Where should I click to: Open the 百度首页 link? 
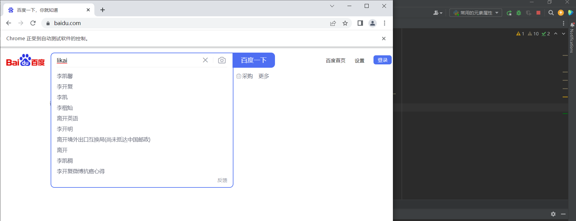[336, 60]
